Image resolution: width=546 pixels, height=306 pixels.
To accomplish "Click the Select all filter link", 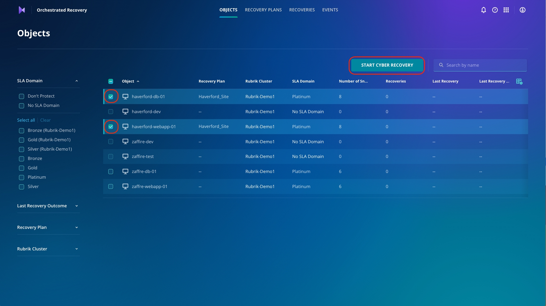I will 26,120.
